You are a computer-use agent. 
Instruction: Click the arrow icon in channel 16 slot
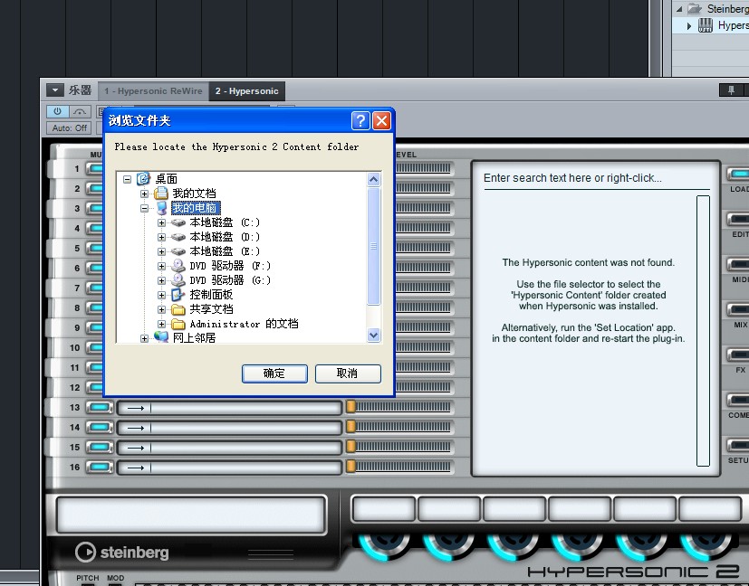click(136, 468)
